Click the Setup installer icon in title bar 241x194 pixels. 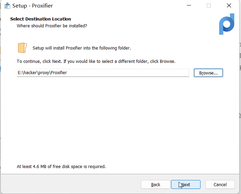[7, 6]
